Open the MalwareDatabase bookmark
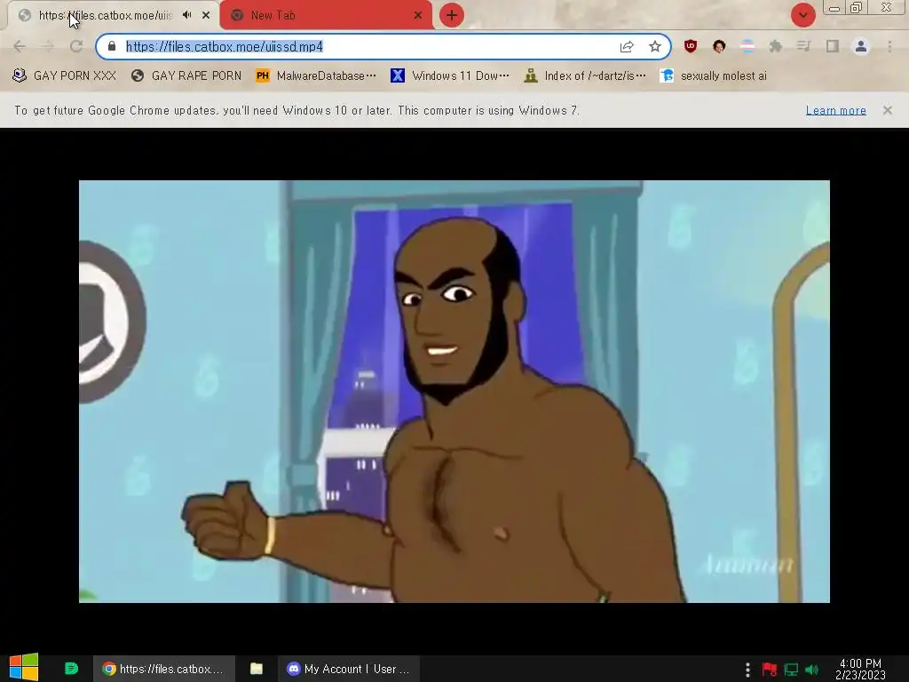The width and height of the screenshot is (909, 682). point(316,76)
